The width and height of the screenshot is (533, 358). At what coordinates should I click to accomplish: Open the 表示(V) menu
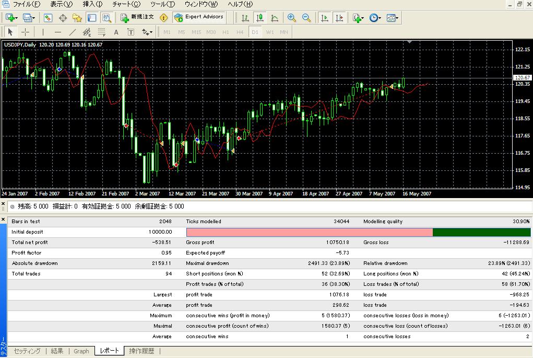61,4
